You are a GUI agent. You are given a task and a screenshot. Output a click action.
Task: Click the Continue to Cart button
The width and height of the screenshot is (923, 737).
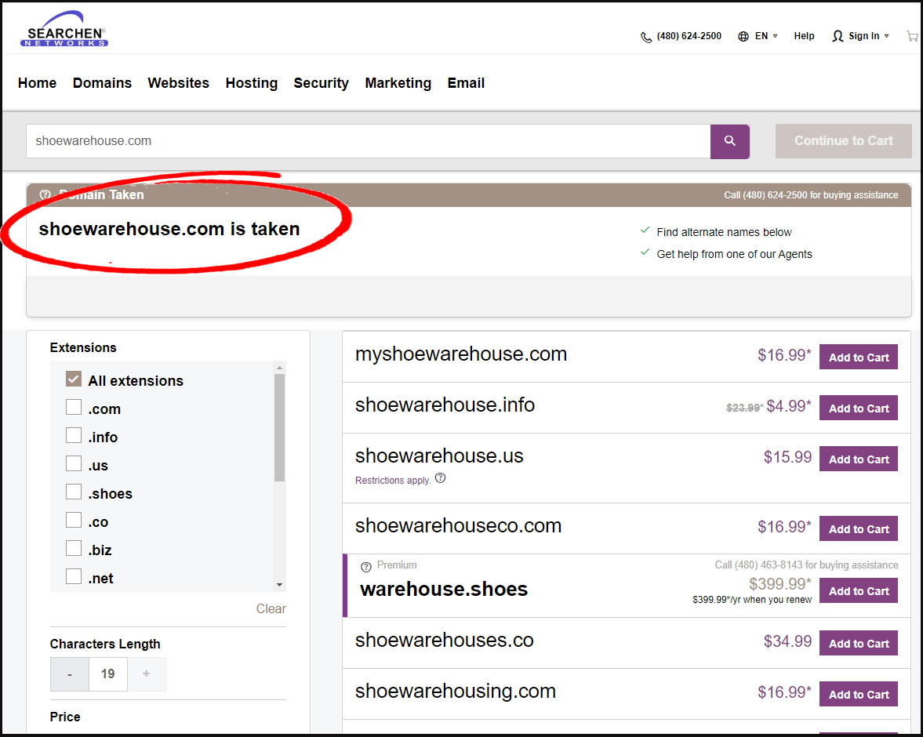tap(844, 141)
